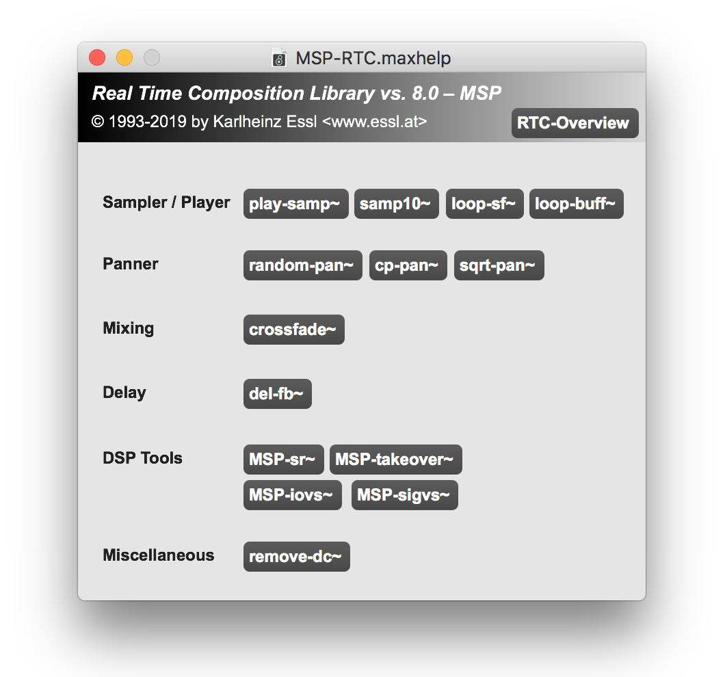The image size is (725, 677).
Task: Click the random-pan~ button
Action: pyautogui.click(x=302, y=265)
